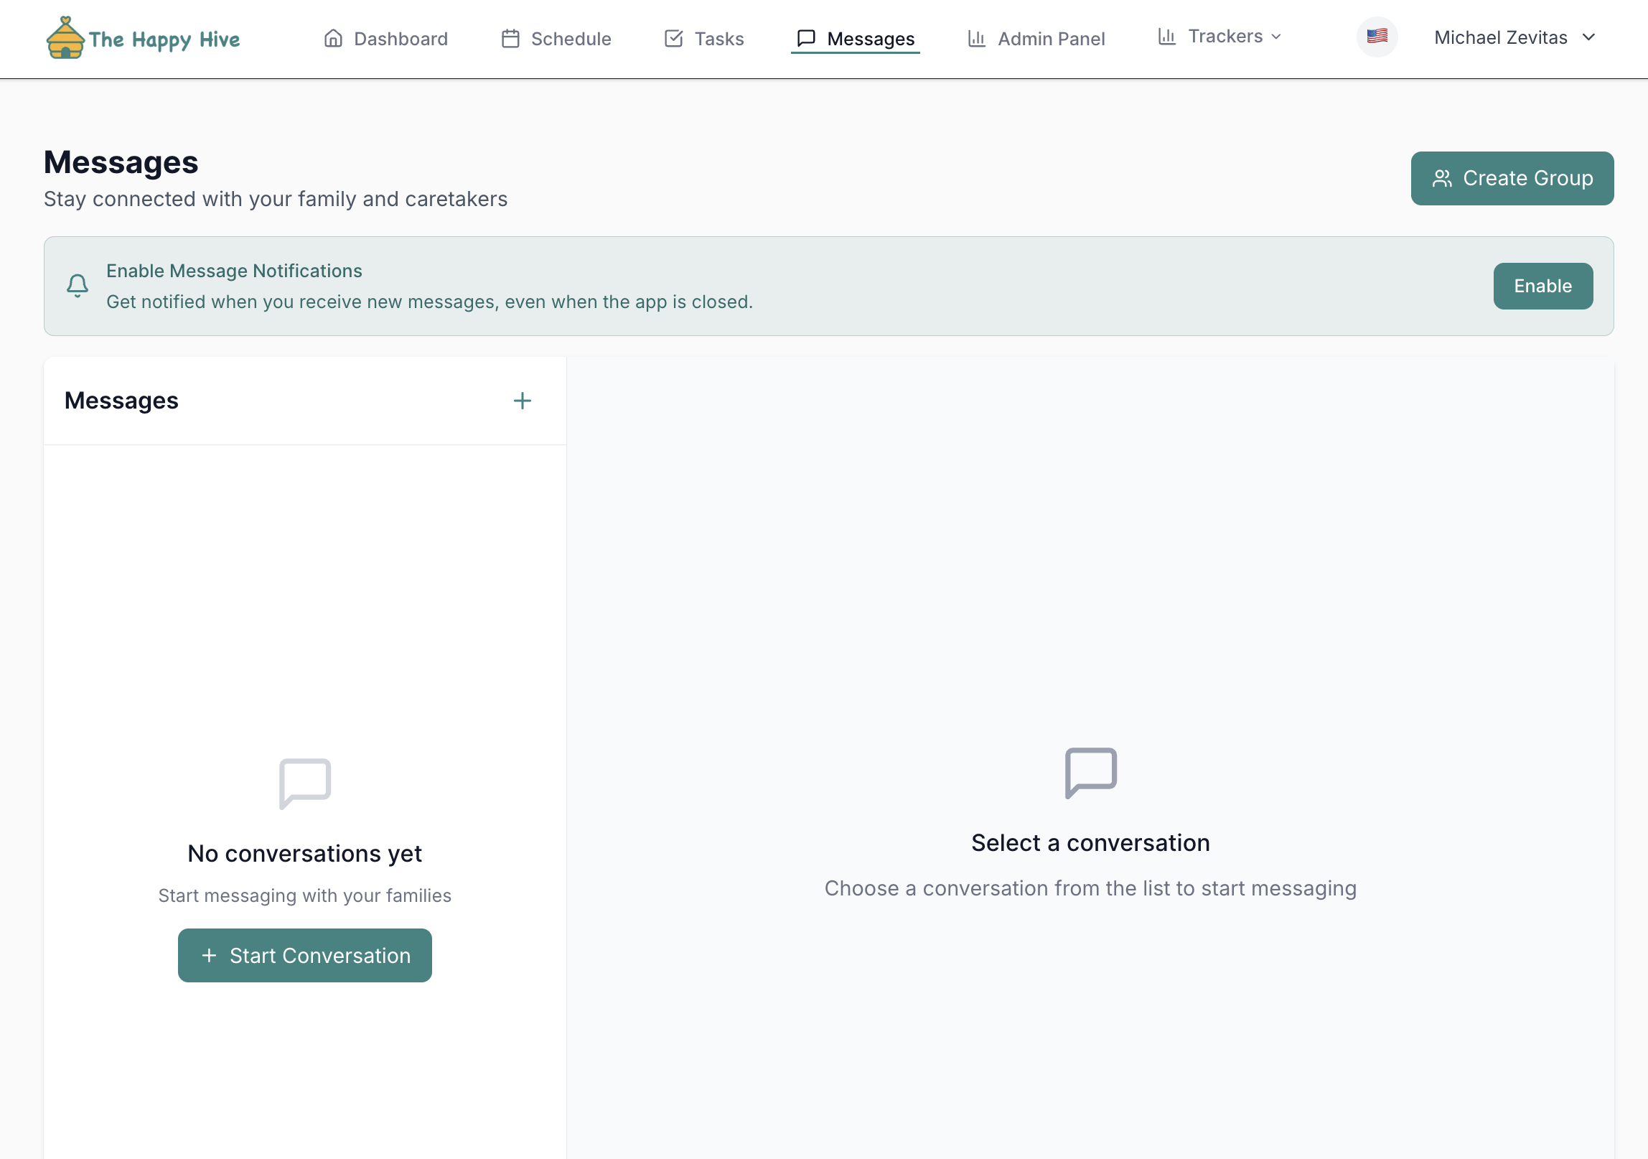Click chat bubble icon above Select a conversation
This screenshot has width=1648, height=1159.
pos(1090,773)
